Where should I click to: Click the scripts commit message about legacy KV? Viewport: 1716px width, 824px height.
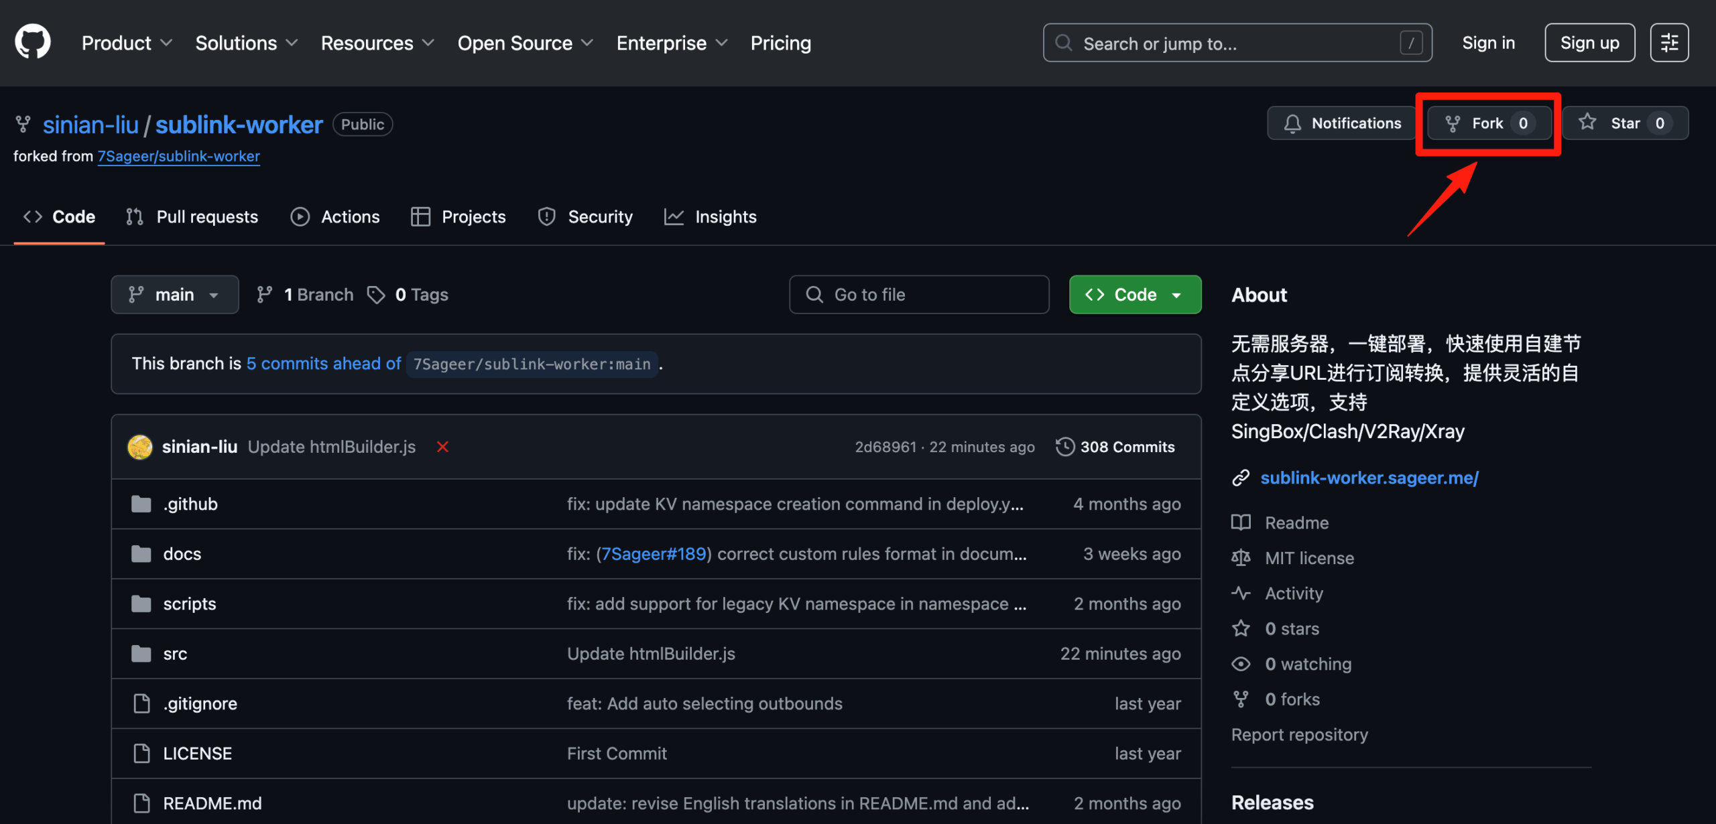[x=796, y=604]
